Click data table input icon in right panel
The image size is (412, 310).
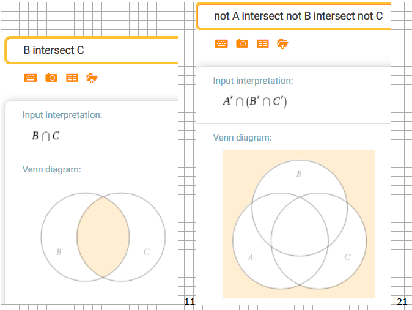[263, 43]
